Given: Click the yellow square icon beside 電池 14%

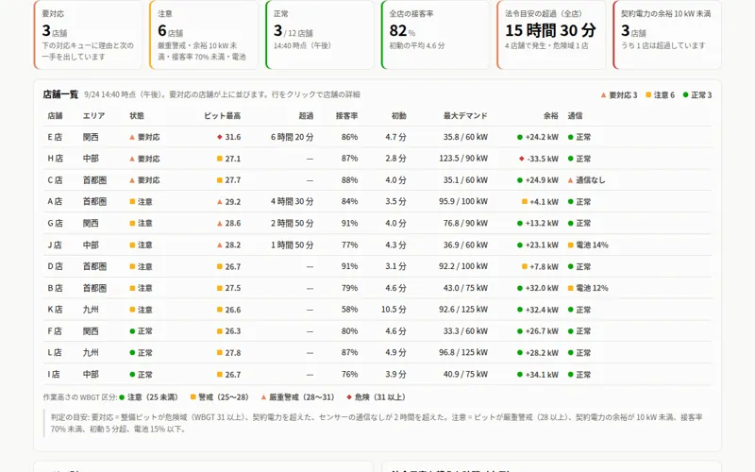Looking at the screenshot, I should click(x=571, y=245).
